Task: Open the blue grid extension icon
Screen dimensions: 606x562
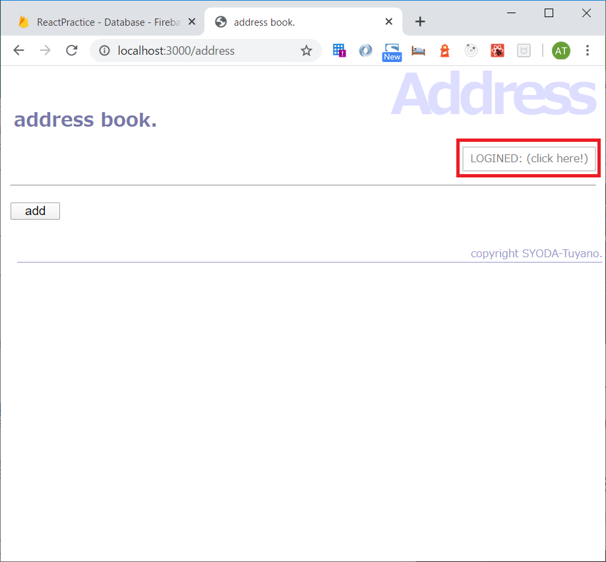Action: (339, 51)
